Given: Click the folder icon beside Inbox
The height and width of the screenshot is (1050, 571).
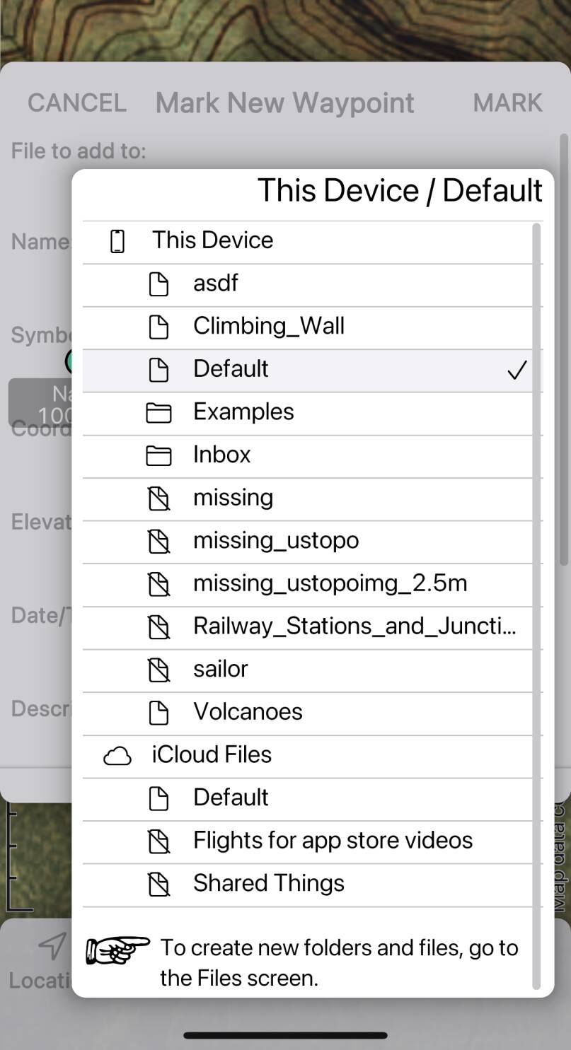Looking at the screenshot, I should click(158, 455).
